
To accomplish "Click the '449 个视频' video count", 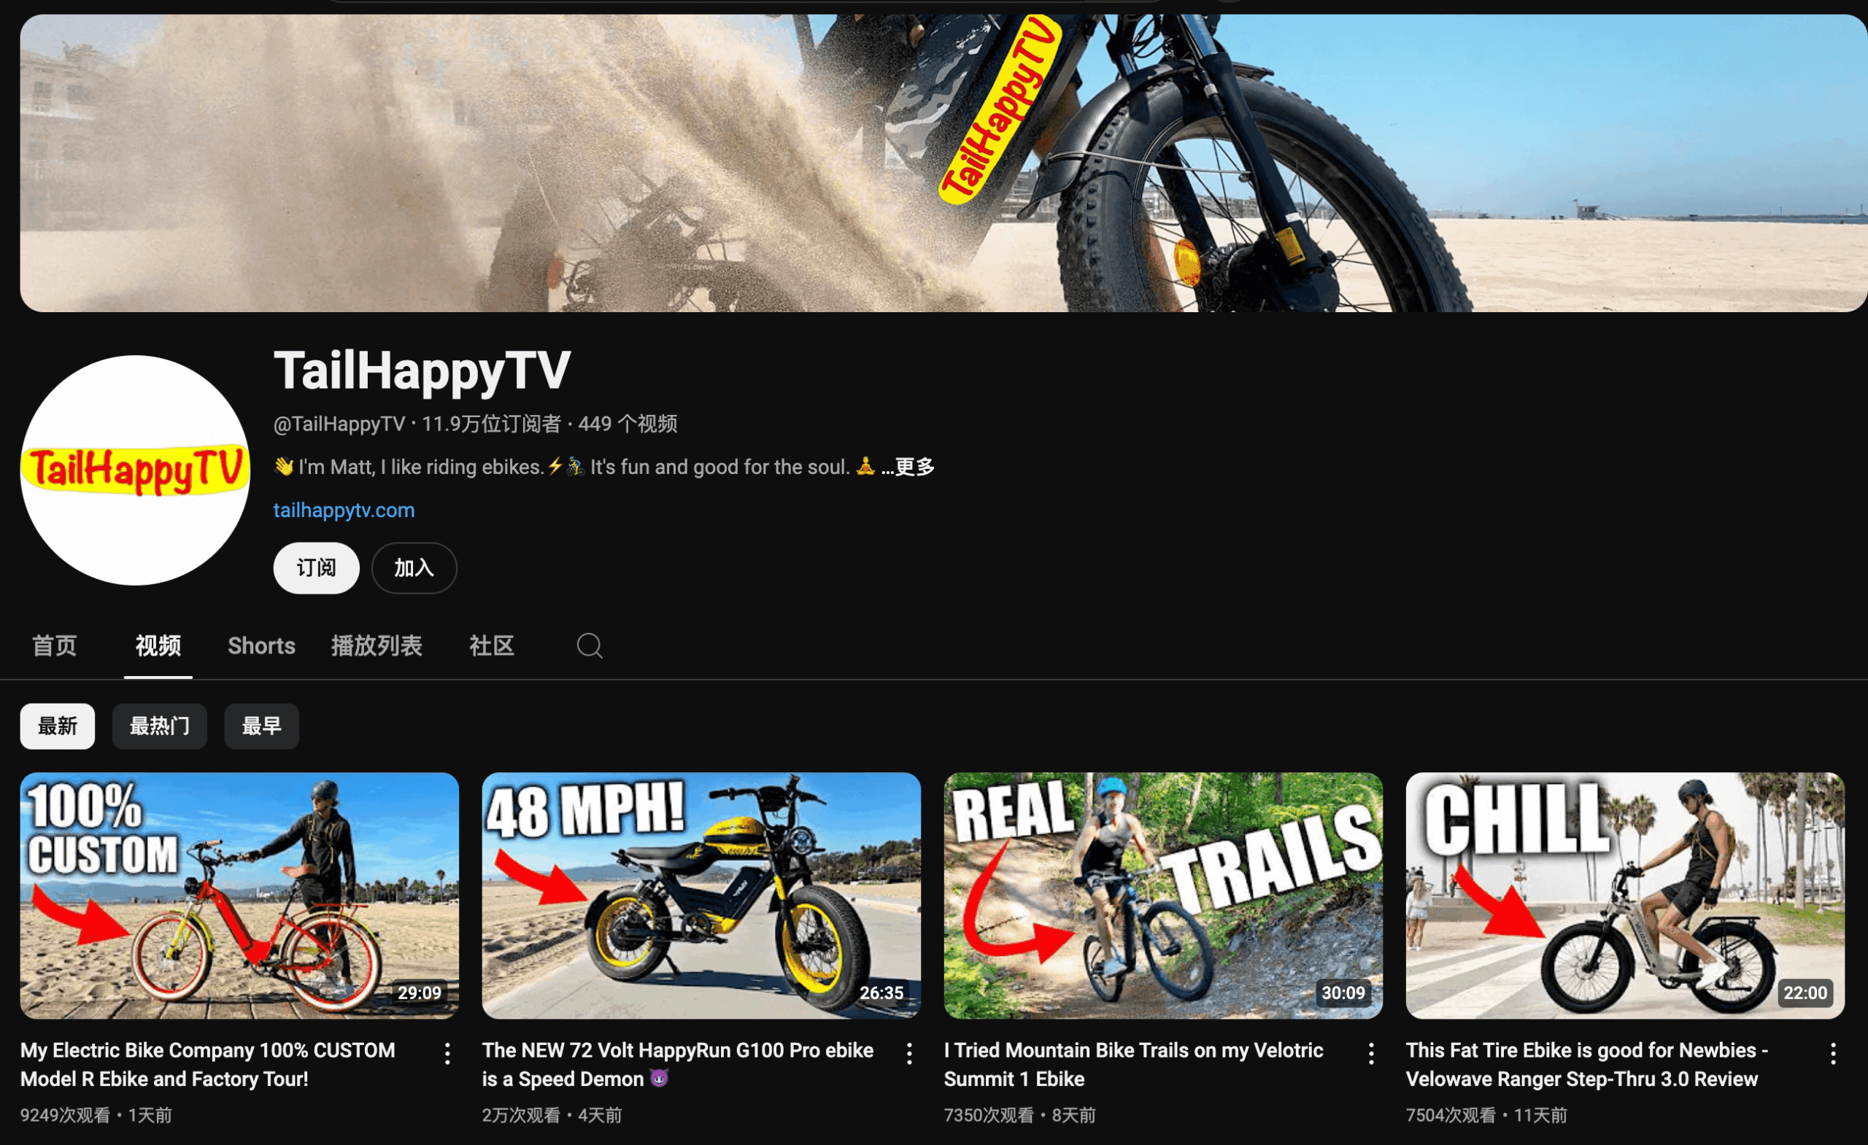I will [628, 424].
